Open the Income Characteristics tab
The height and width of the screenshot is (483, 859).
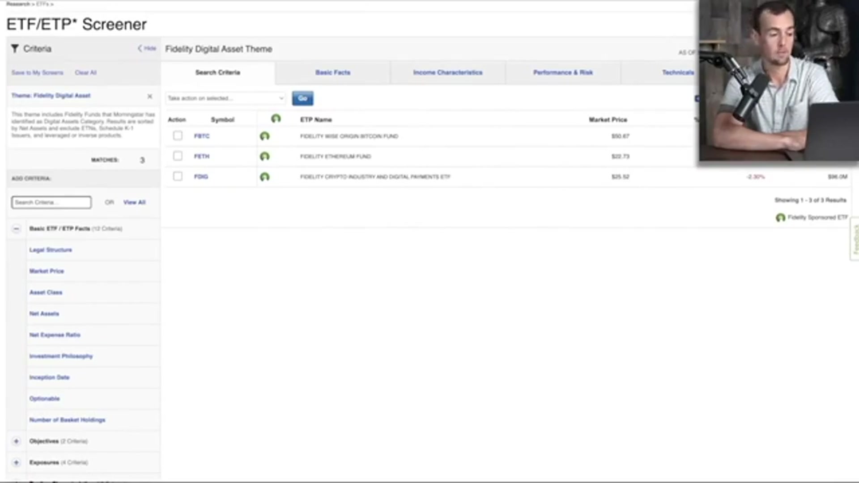tap(448, 72)
